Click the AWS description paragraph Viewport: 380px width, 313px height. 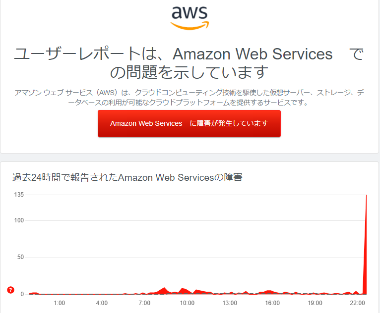click(x=189, y=98)
